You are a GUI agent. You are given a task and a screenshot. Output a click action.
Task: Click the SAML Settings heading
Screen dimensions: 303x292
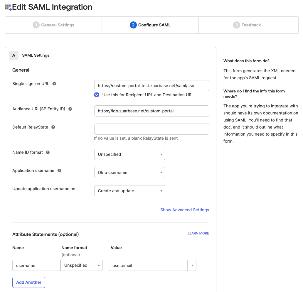click(36, 55)
